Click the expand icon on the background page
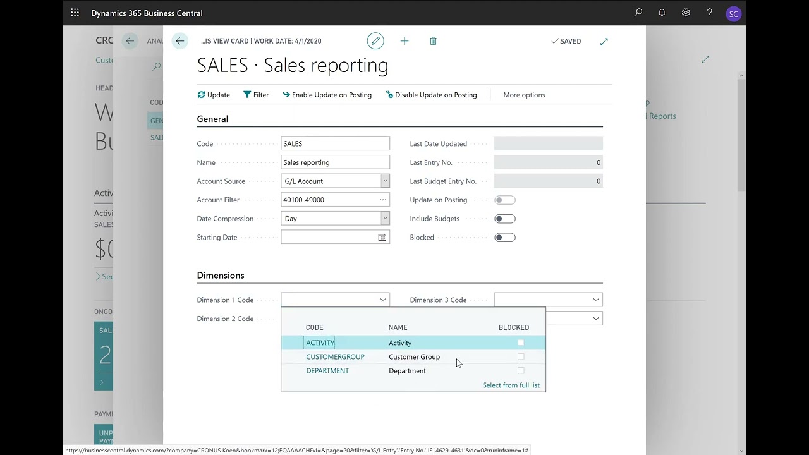The width and height of the screenshot is (809, 455). click(x=705, y=59)
